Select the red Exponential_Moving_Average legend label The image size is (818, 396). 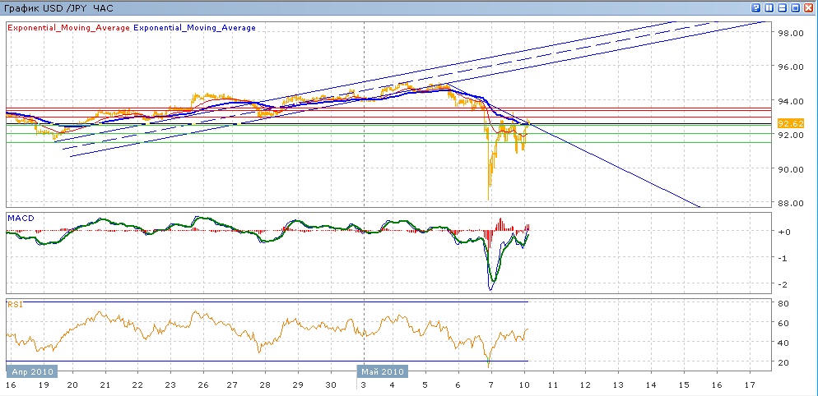67,27
